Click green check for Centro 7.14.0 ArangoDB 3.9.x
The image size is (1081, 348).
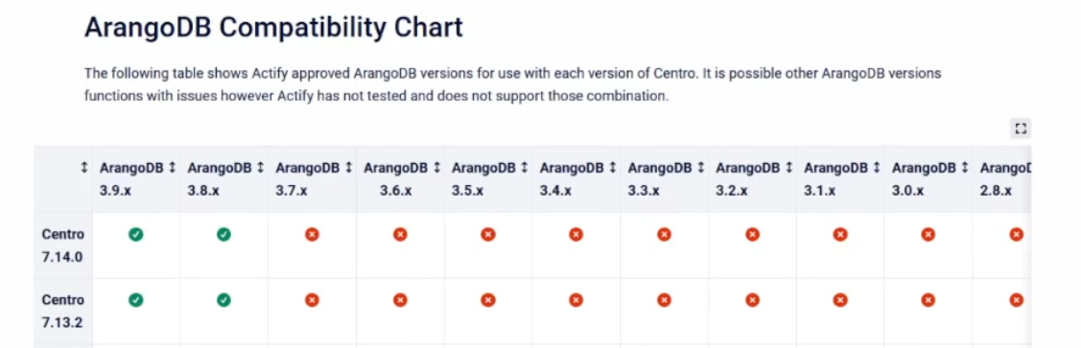point(136,234)
